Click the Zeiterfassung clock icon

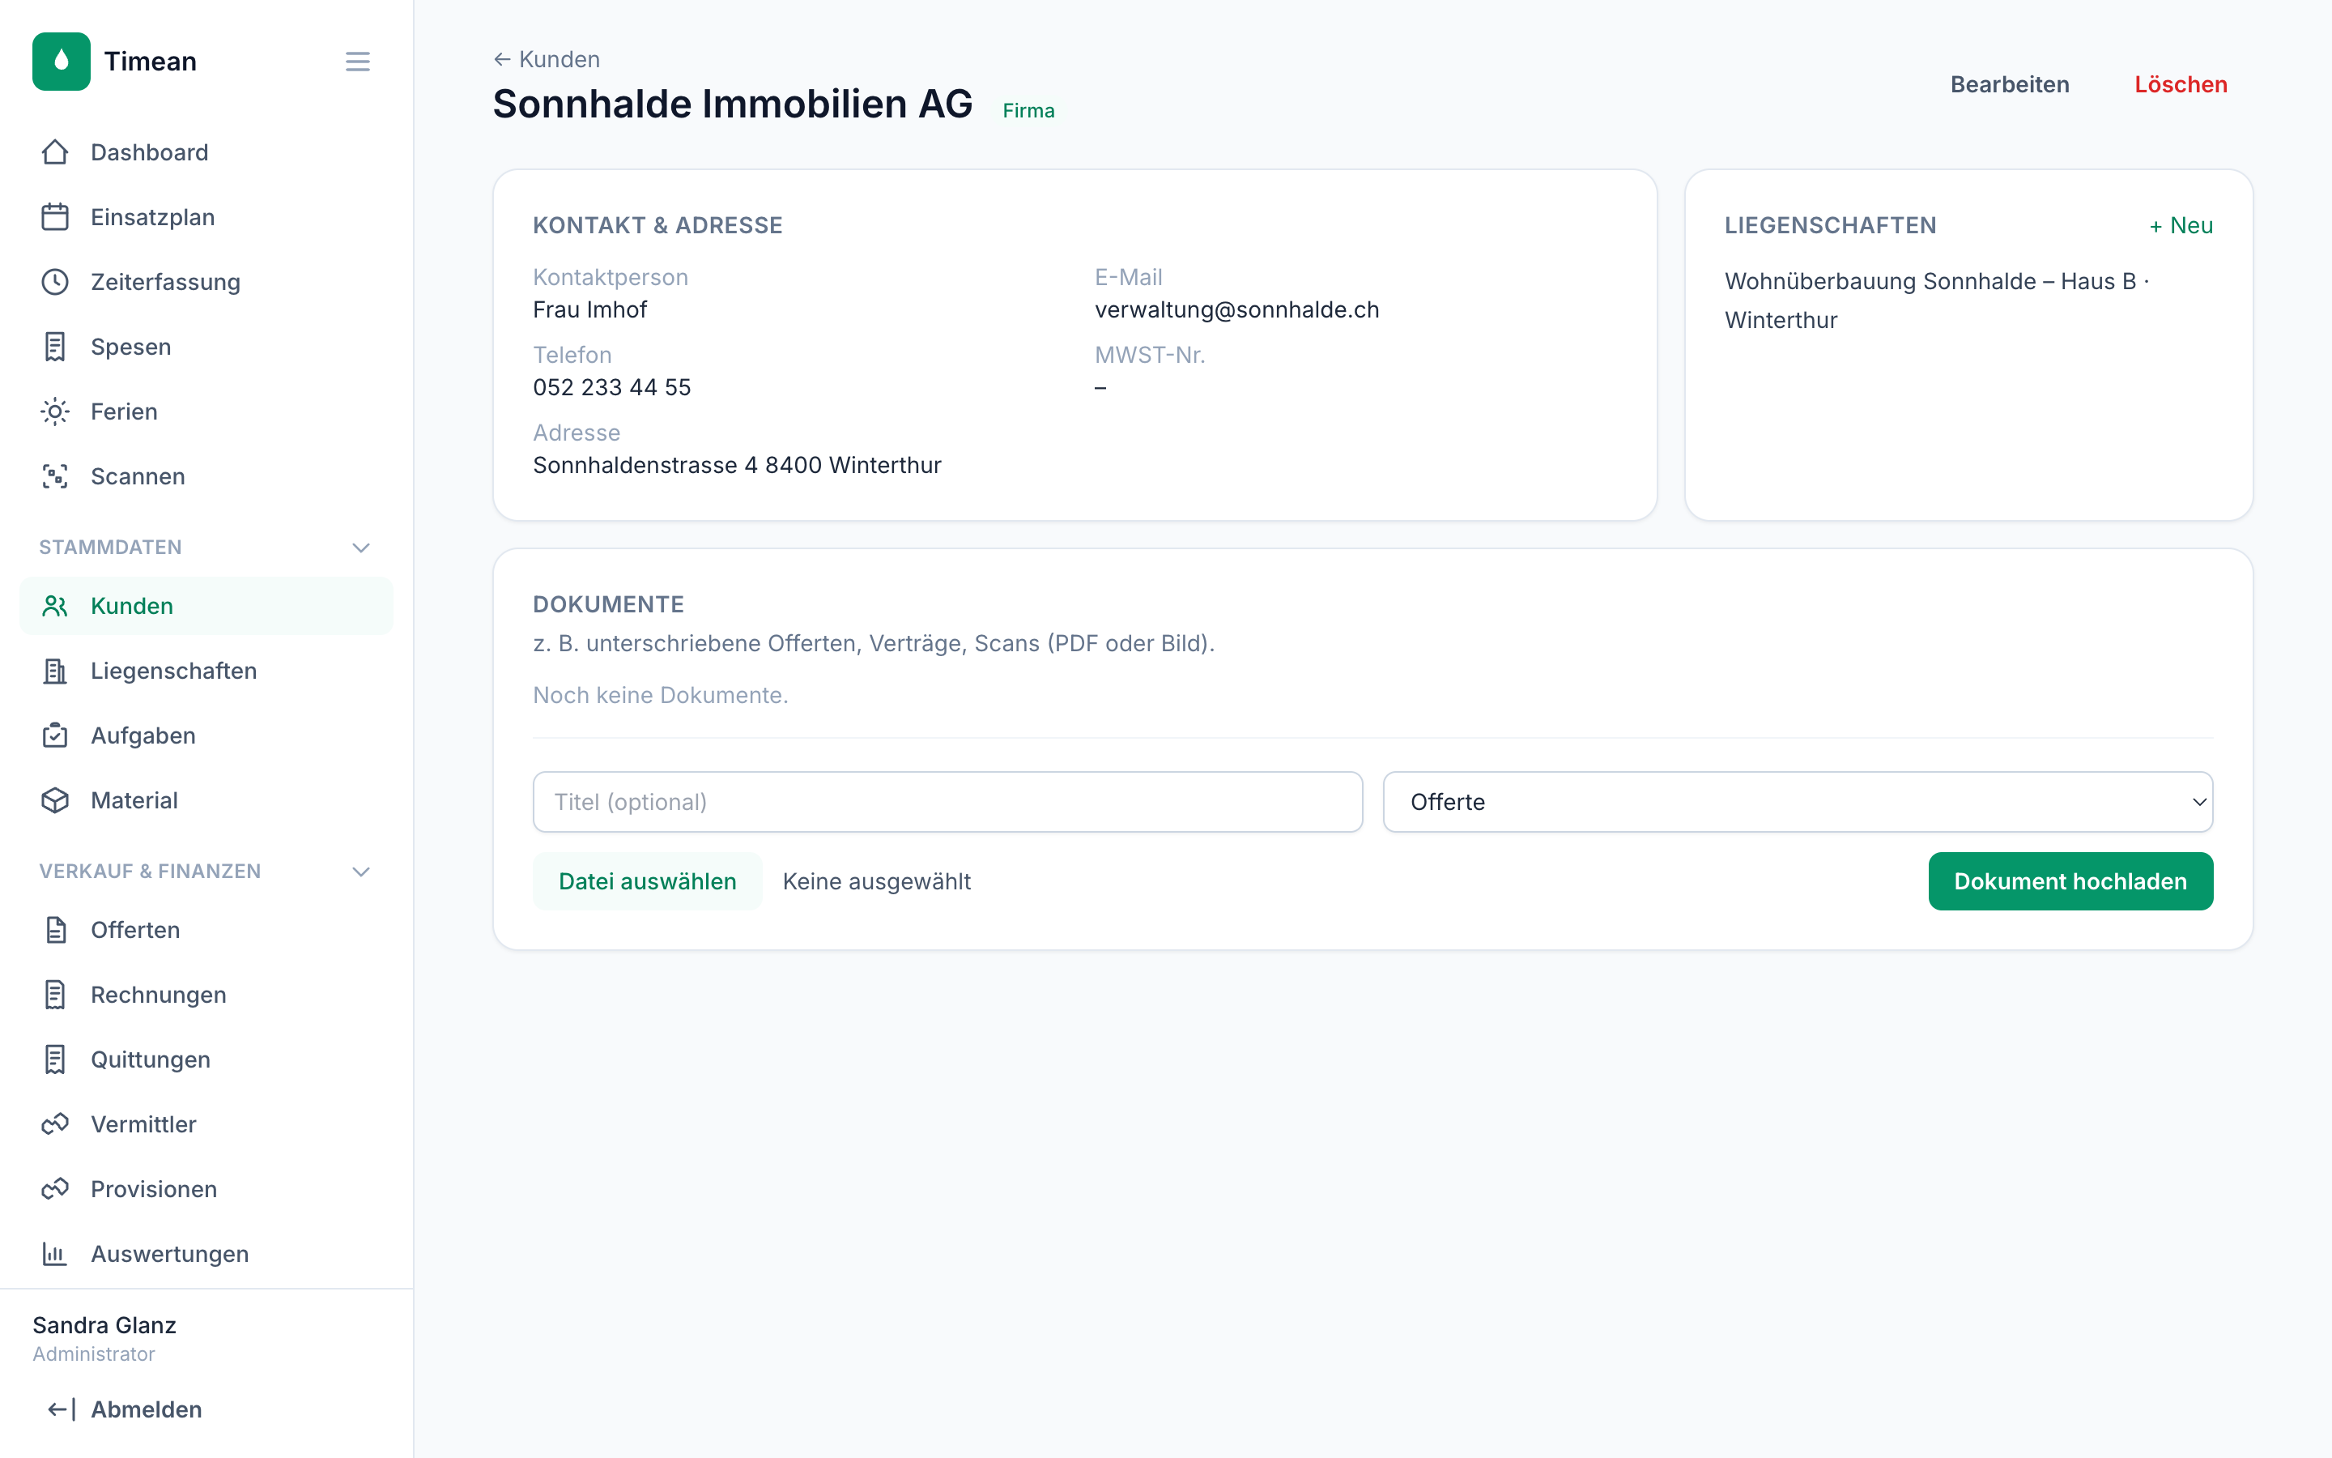pos(55,282)
